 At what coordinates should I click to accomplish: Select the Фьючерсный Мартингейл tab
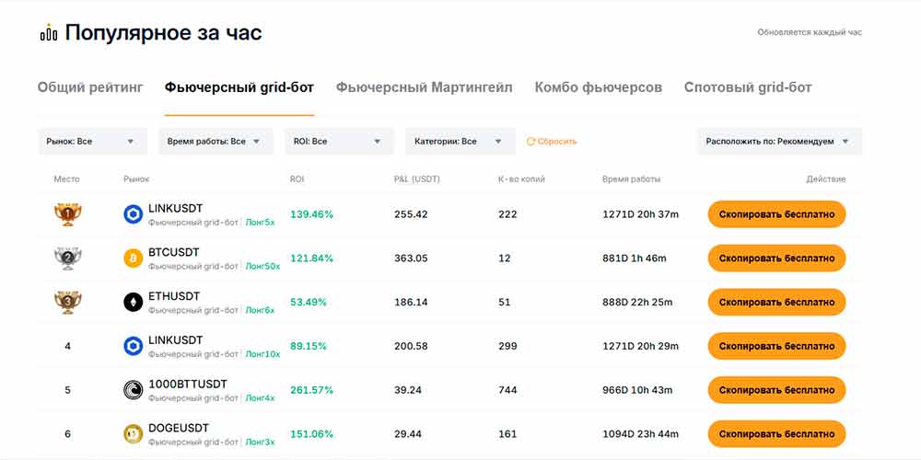[424, 88]
